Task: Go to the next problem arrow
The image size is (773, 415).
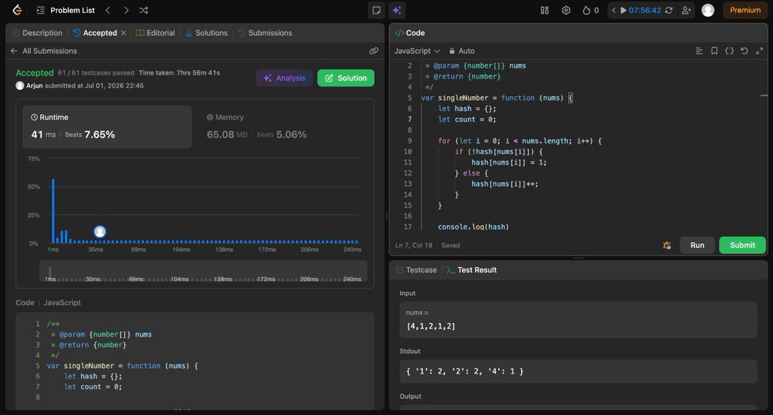Action: click(126, 10)
